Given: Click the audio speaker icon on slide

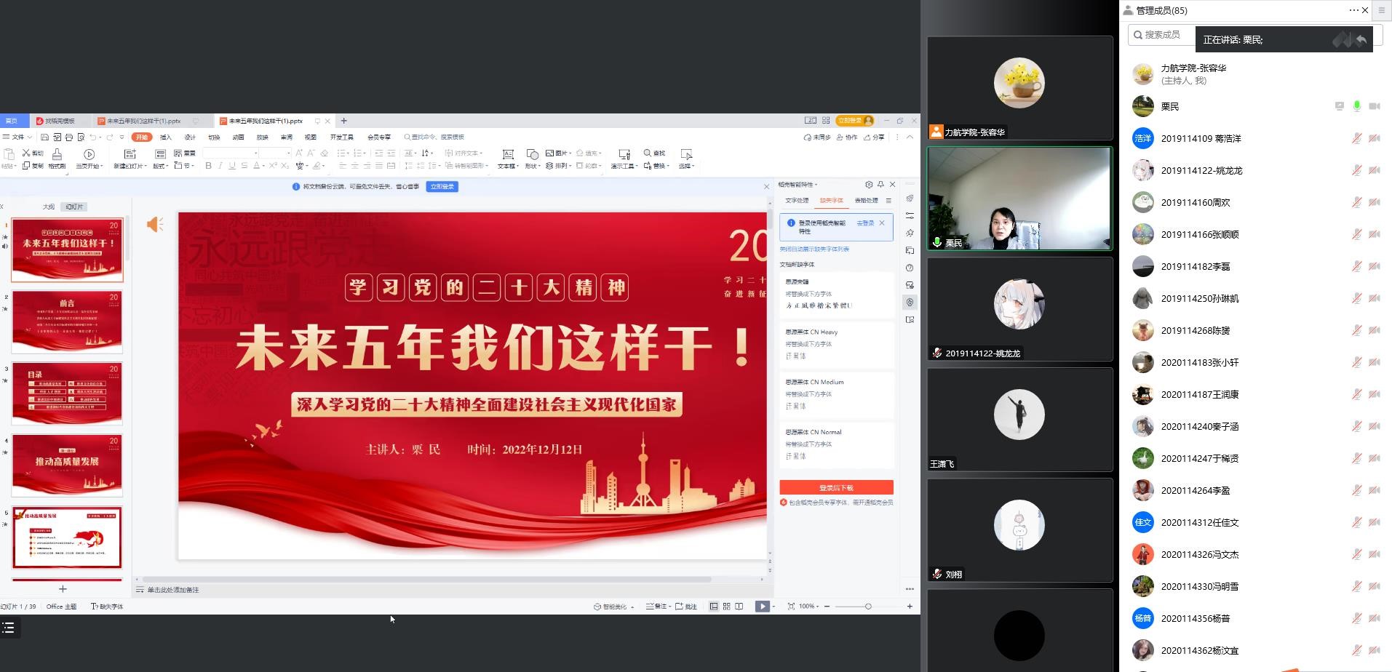Looking at the screenshot, I should pyautogui.click(x=155, y=225).
